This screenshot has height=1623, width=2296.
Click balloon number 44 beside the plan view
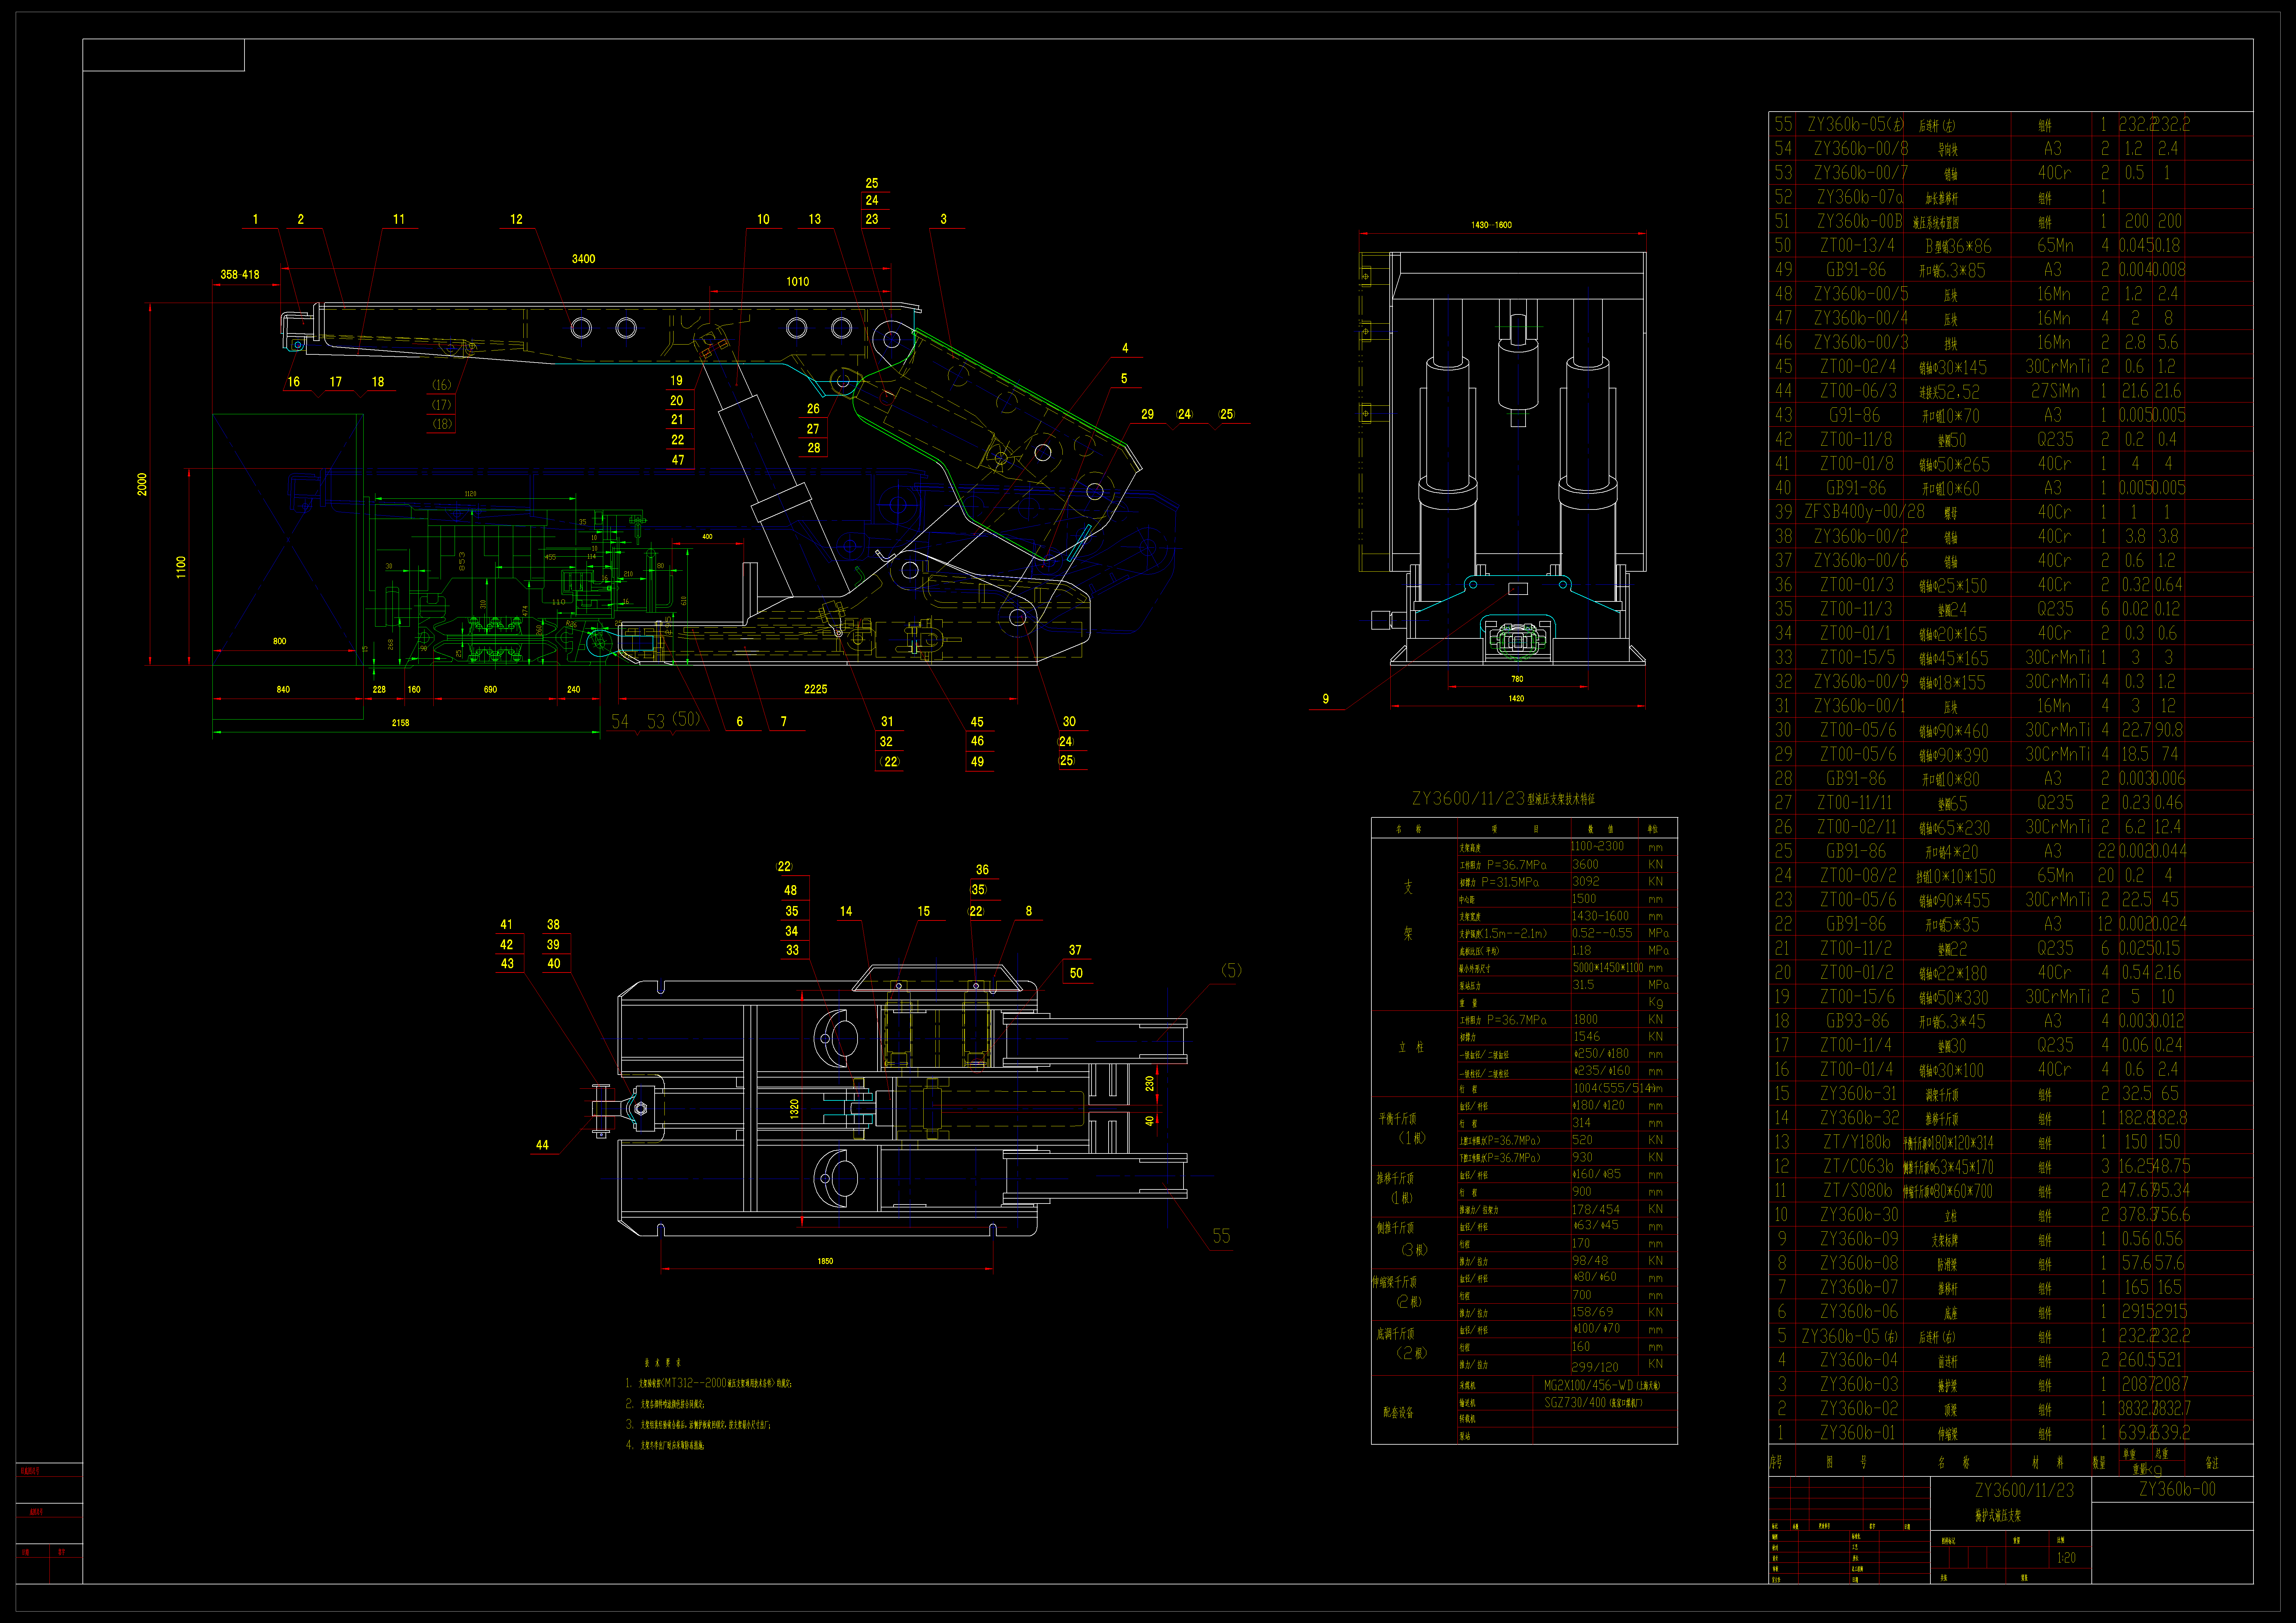(542, 1145)
